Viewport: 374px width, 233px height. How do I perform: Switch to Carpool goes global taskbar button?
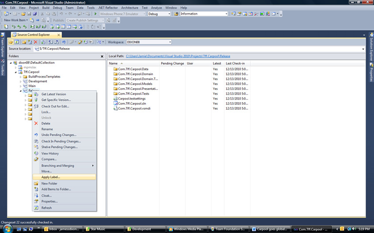[269, 229]
